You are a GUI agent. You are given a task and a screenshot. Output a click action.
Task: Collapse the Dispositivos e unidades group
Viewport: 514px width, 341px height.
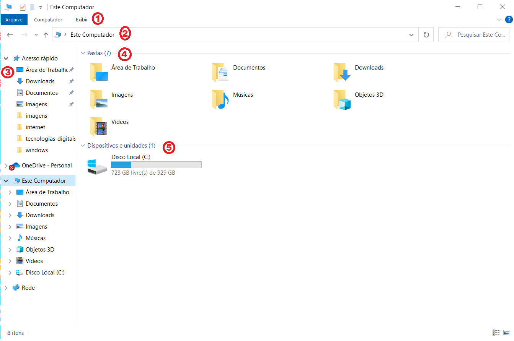tap(83, 146)
